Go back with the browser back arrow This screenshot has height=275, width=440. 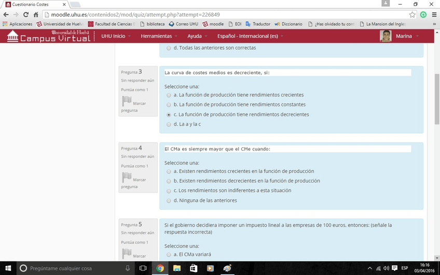pyautogui.click(x=6, y=15)
